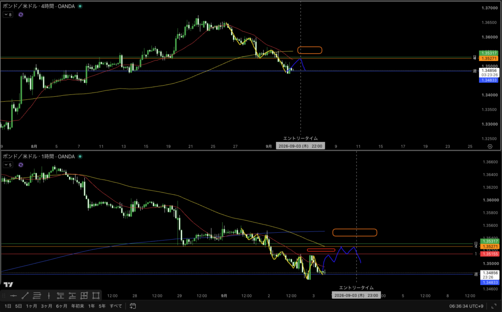Click the ポンド/米ドル 1時間 symbol title

[39, 156]
